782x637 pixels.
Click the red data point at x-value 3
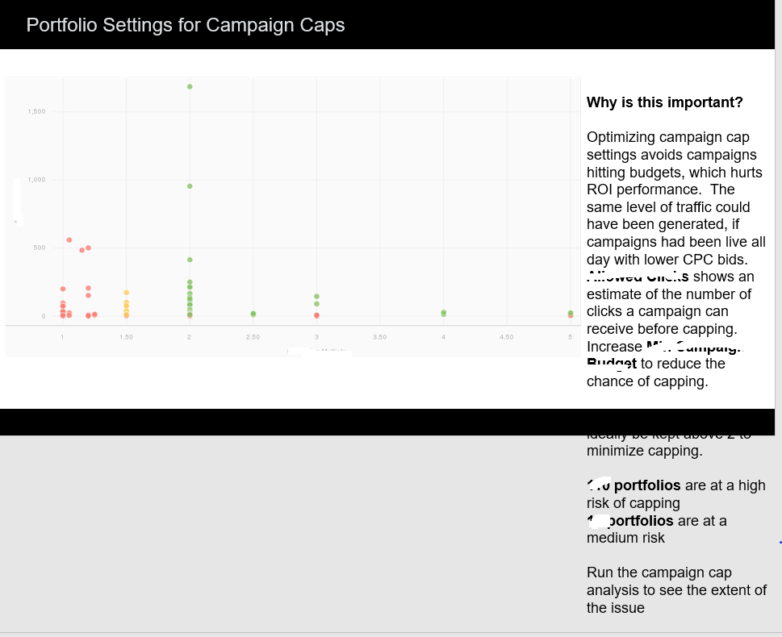point(316,315)
